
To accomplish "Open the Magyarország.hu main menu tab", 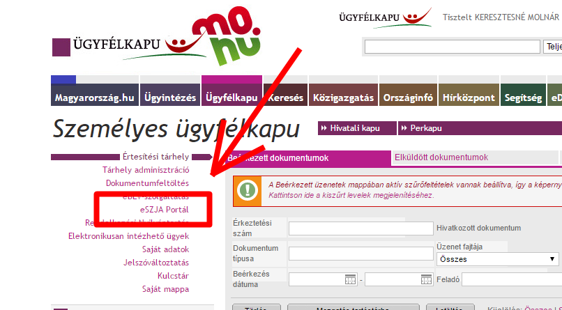I will [x=95, y=95].
